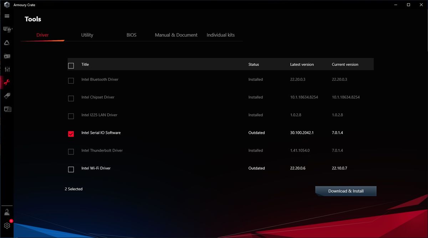Image resolution: width=428 pixels, height=238 pixels.
Task: Open the Manual & Document tab
Action: [176, 35]
